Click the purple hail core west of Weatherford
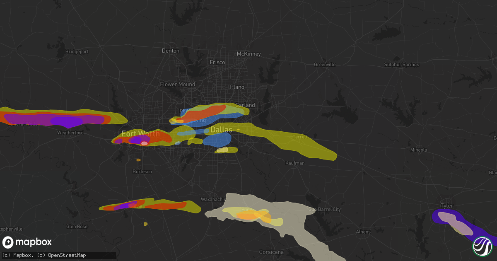The width and height of the screenshot is (497, 261). 66,121
